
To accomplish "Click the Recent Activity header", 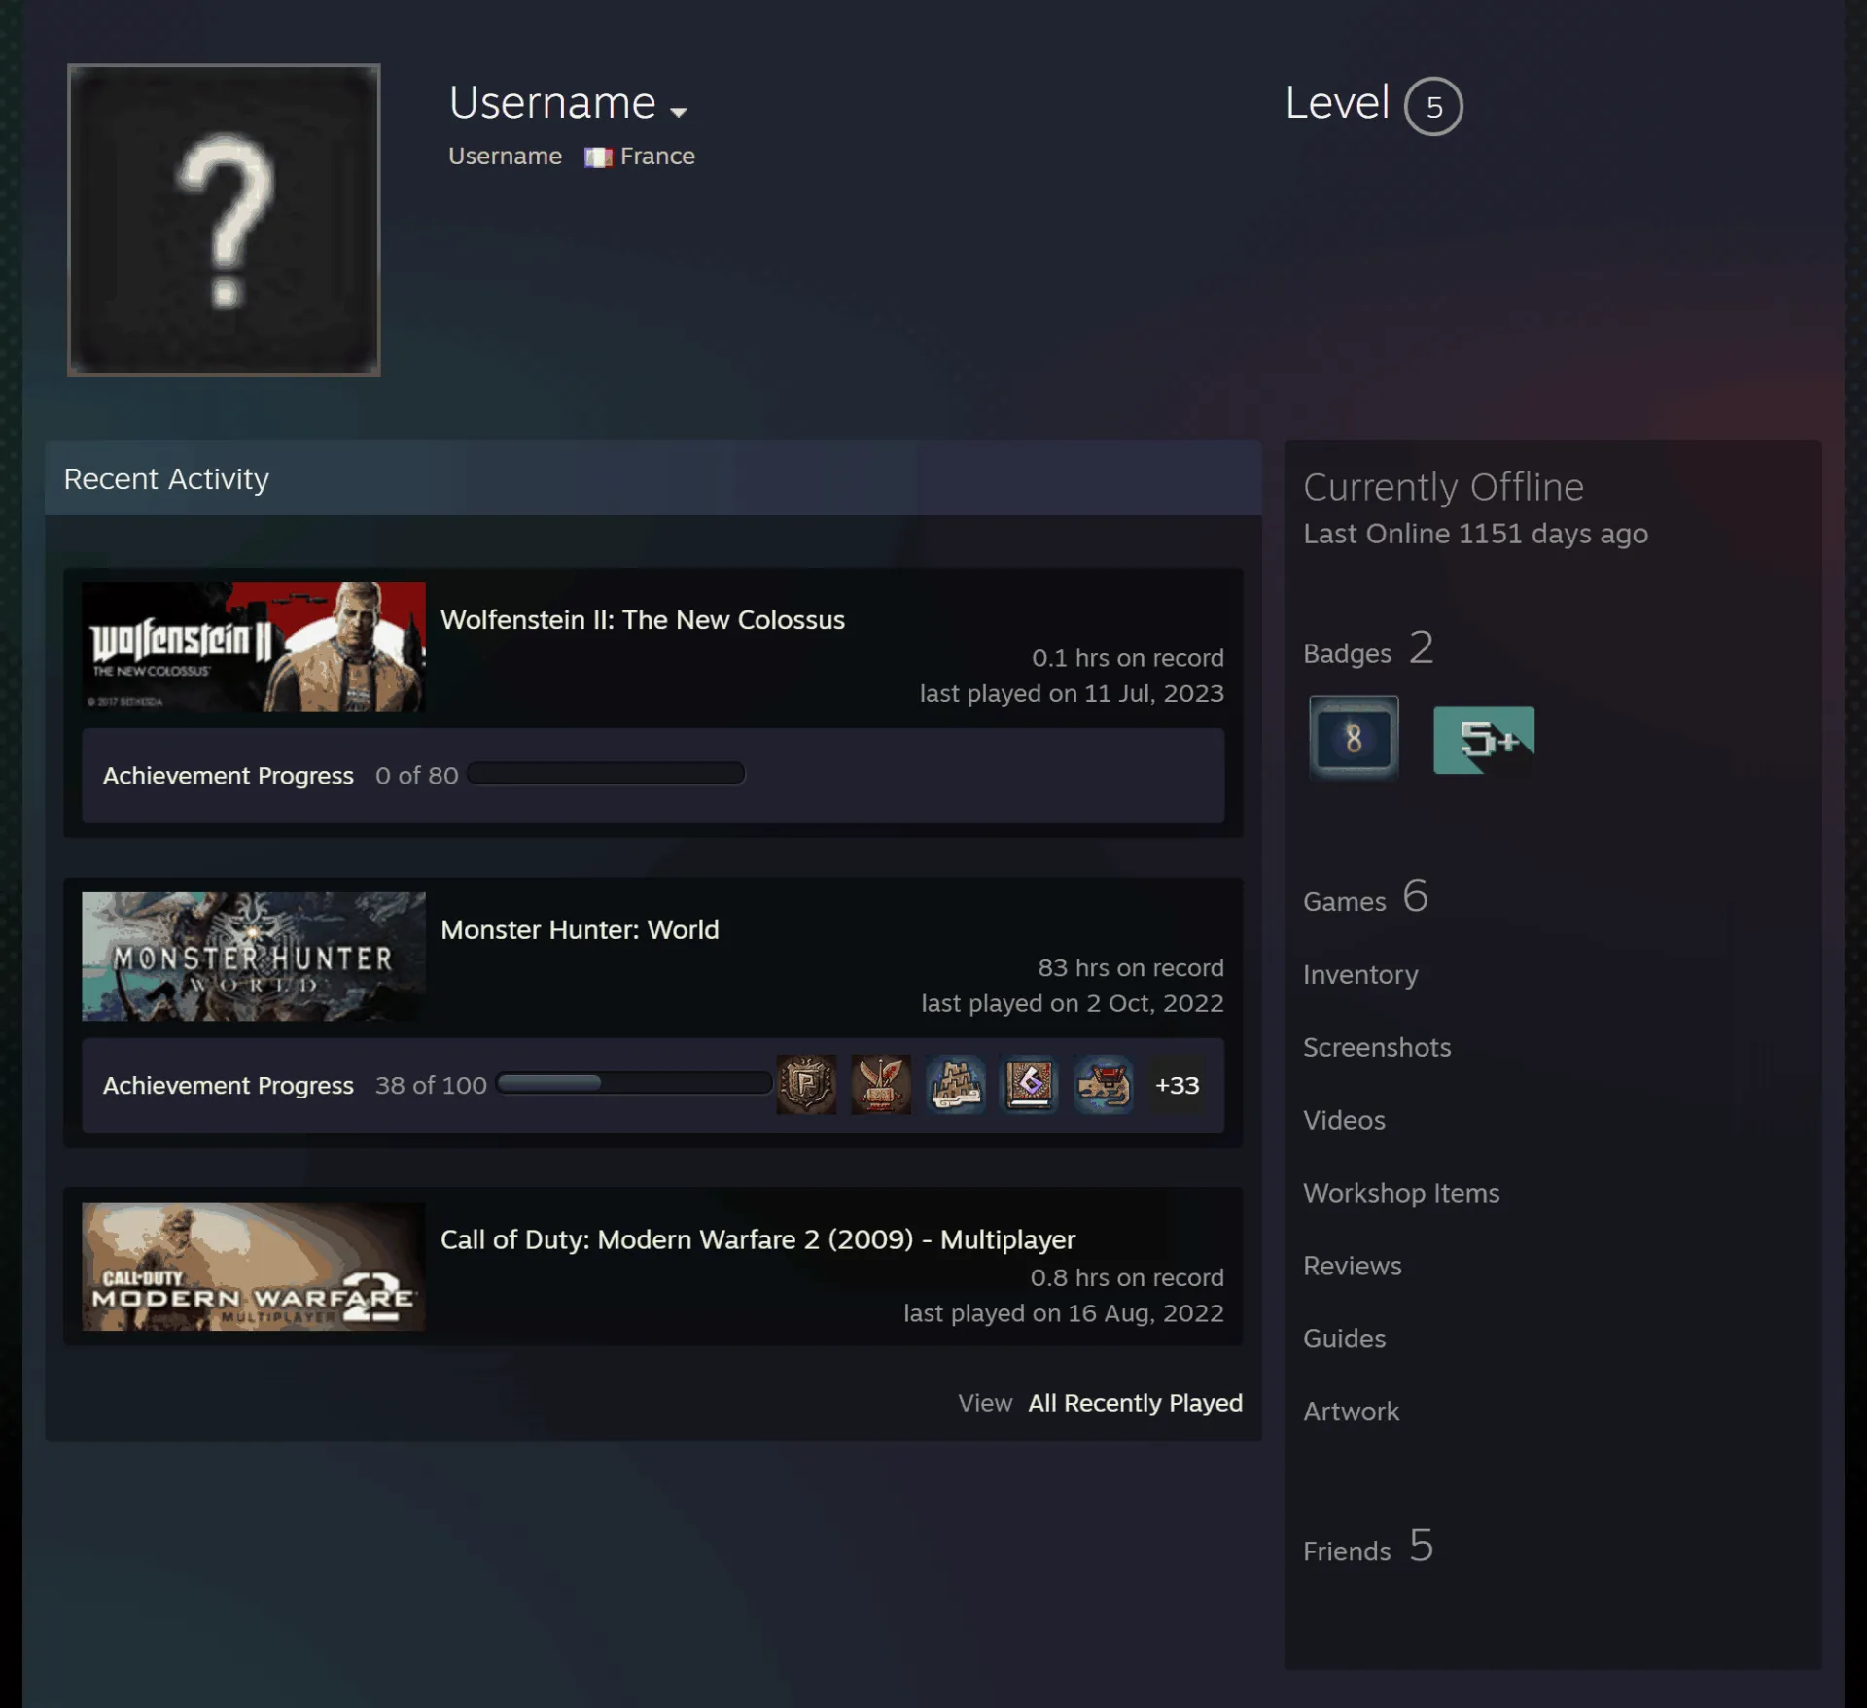I will click(652, 478).
